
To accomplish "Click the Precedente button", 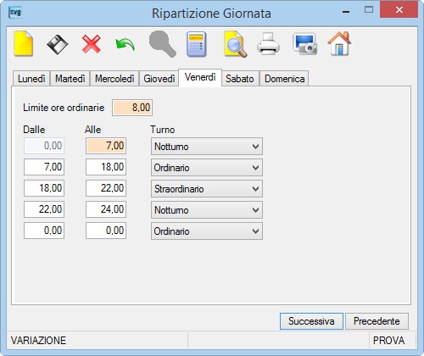I will pyautogui.click(x=377, y=321).
